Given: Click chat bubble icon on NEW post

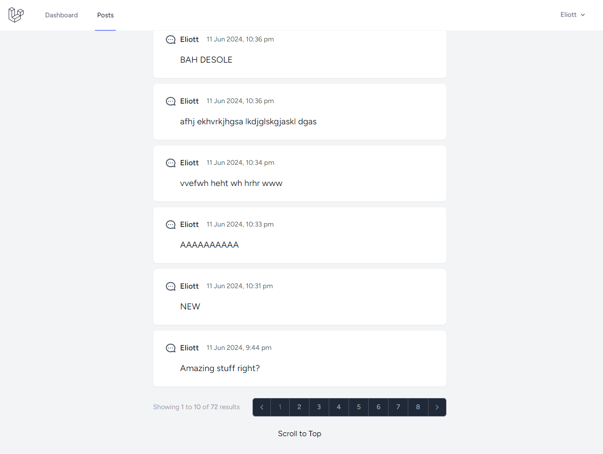Looking at the screenshot, I should [171, 286].
